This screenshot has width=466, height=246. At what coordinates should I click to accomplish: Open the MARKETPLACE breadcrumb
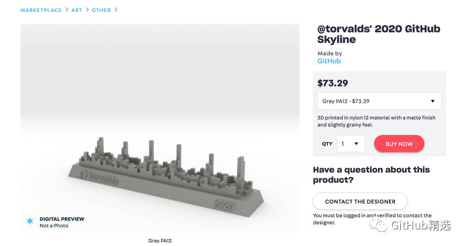click(41, 10)
